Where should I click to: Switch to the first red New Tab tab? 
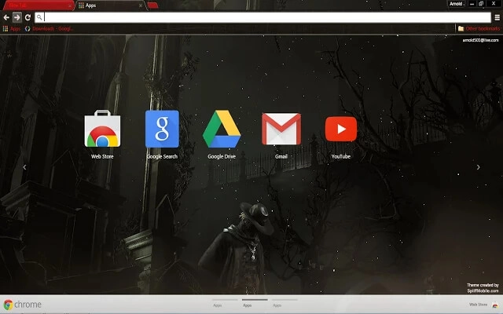(x=37, y=5)
